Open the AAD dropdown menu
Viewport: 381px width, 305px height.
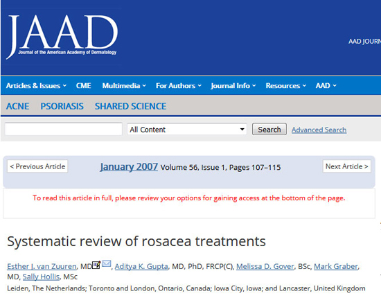326,86
